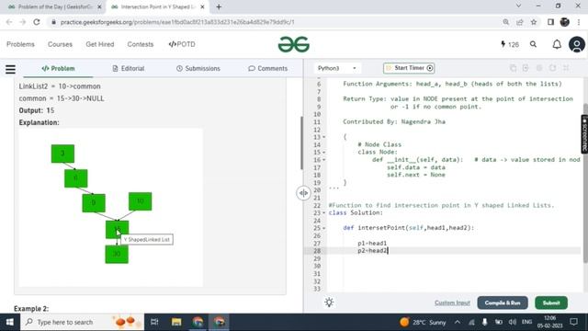Close the Problem of the Day tab
Screen dimensions: 588x331
tap(99, 6)
